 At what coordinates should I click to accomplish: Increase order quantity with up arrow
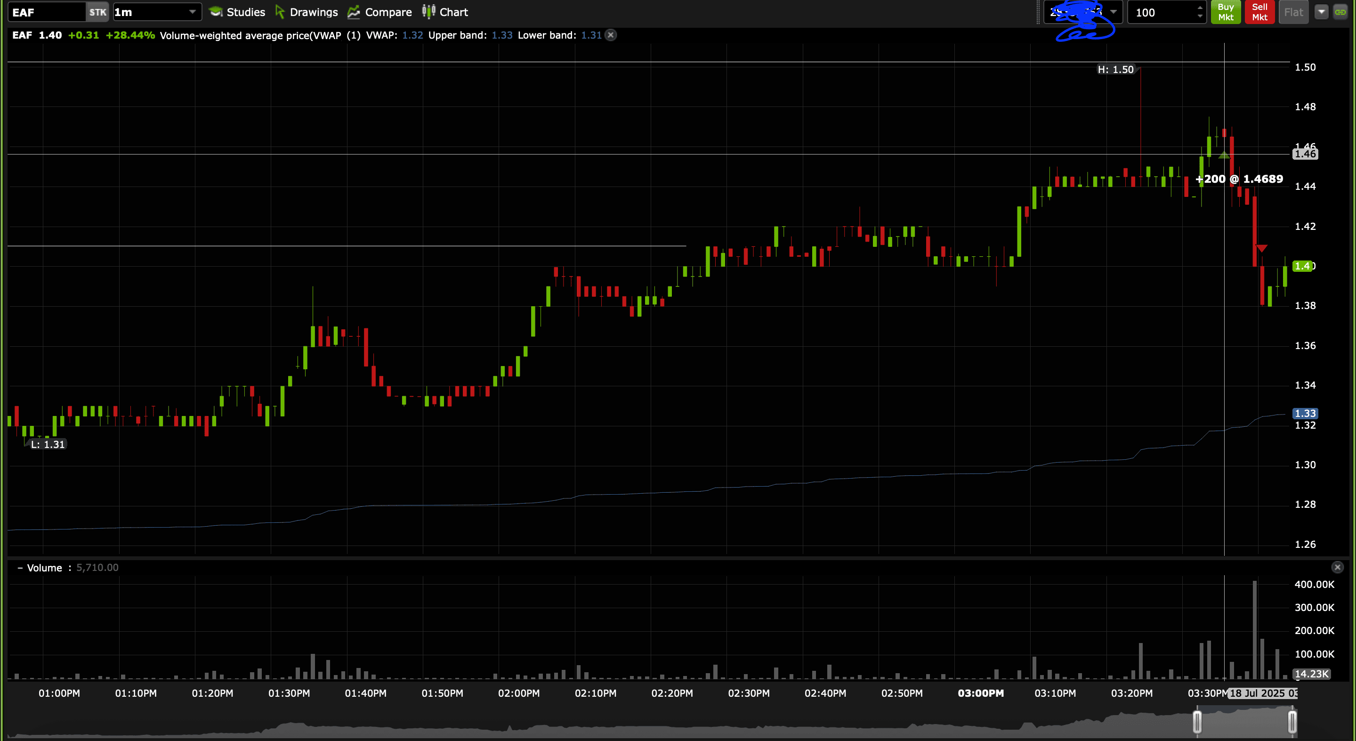click(1200, 8)
